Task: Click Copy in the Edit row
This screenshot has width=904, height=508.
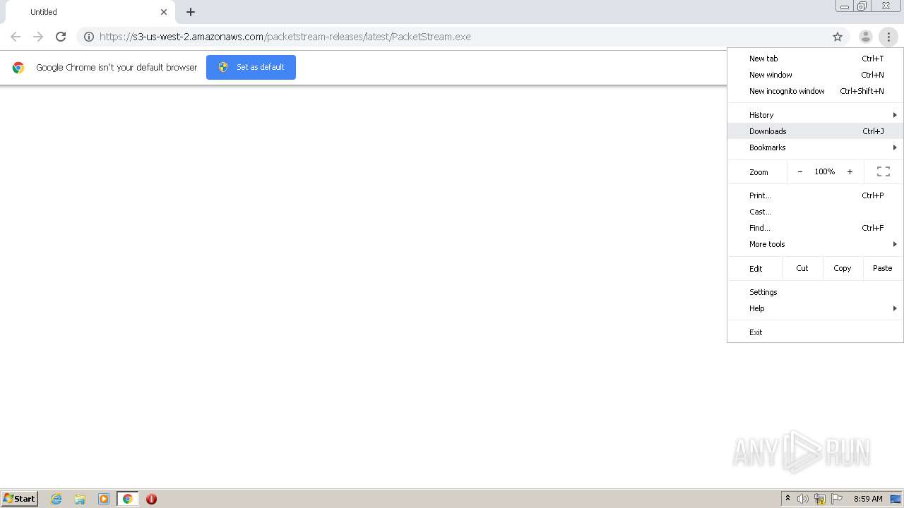Action: (843, 268)
